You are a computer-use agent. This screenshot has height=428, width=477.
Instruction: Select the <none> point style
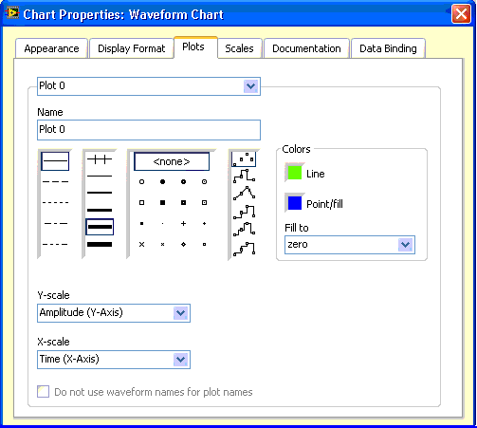coord(172,161)
